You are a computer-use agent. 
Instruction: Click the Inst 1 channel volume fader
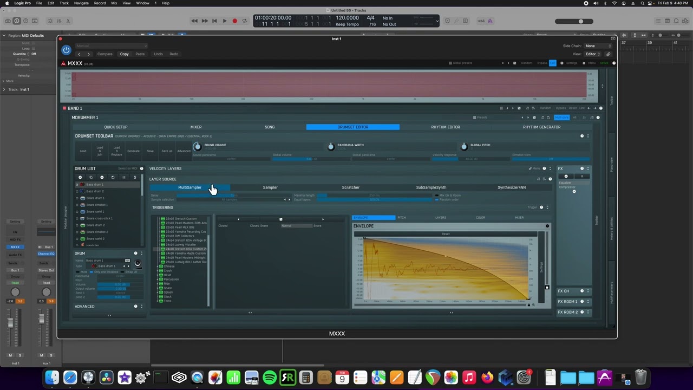pyautogui.click(x=10, y=322)
